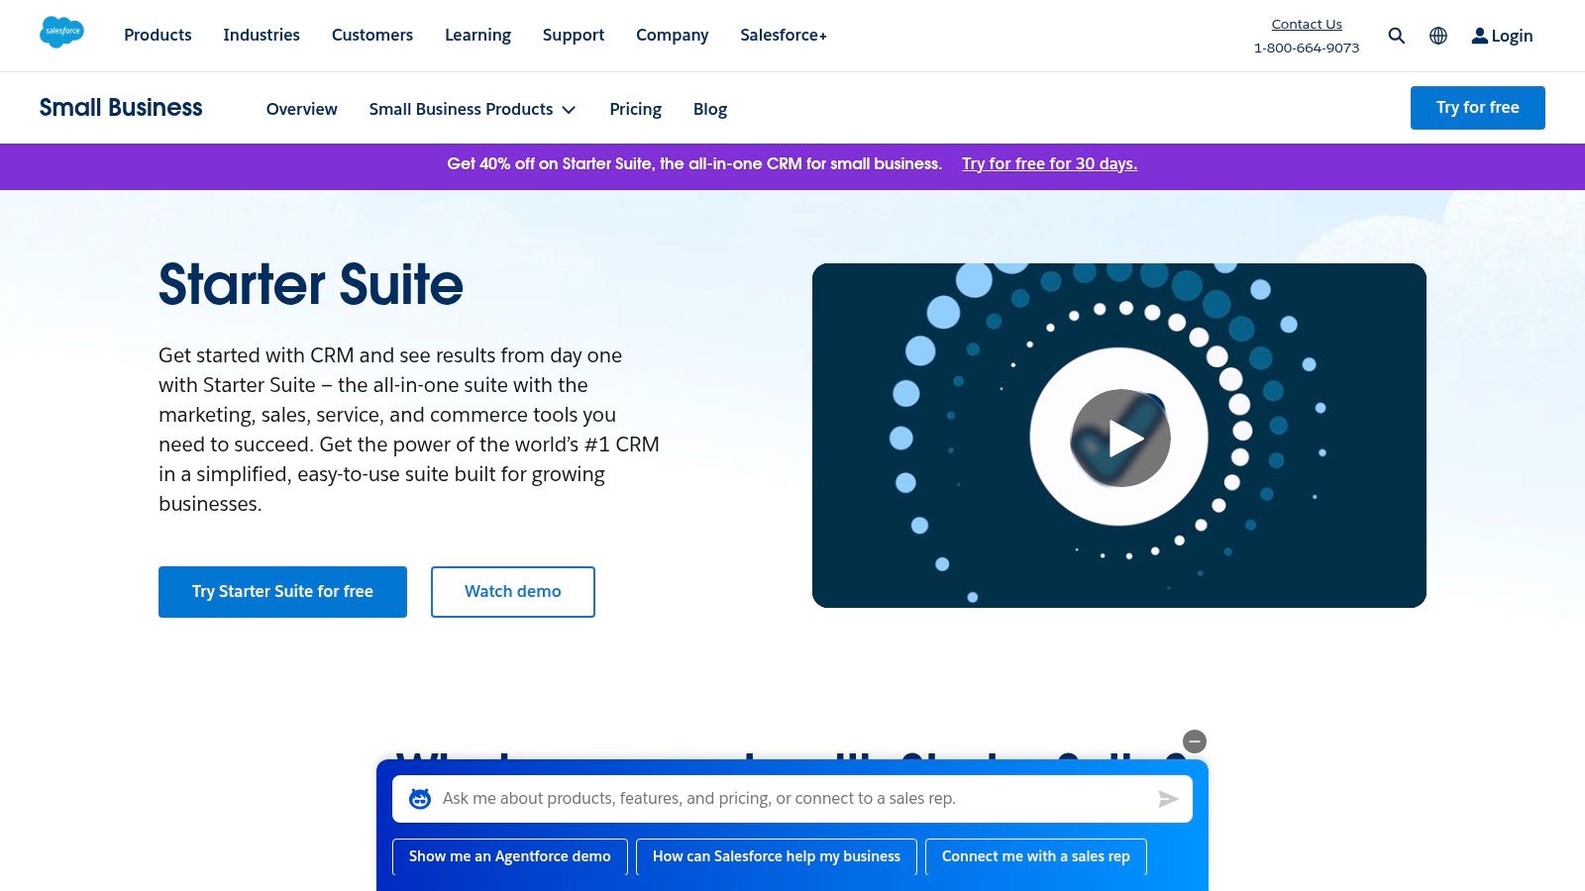Click the Small Business heading link
Image resolution: width=1585 pixels, height=891 pixels.
121,107
